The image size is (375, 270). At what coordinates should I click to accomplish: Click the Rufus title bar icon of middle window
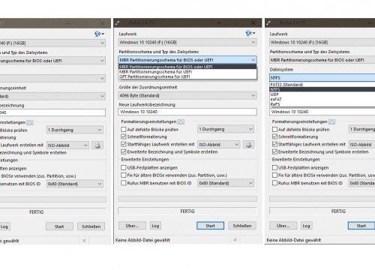click(118, 23)
